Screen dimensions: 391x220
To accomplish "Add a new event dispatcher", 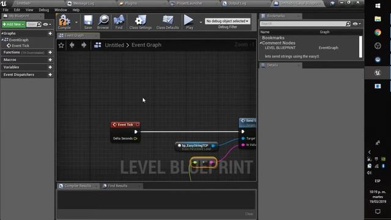I will click(50, 75).
